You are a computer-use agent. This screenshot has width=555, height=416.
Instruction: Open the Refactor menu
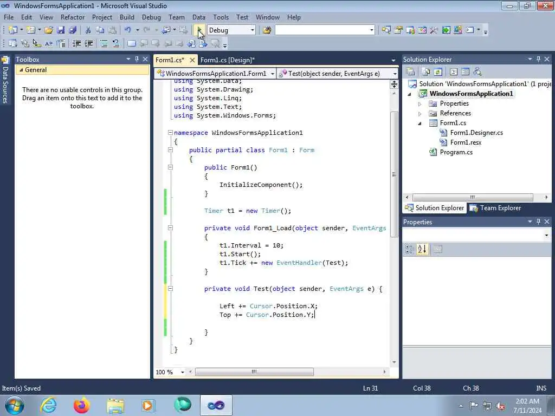pos(73,17)
